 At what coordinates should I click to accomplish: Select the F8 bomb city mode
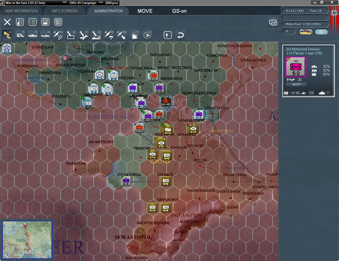pyautogui.click(x=96, y=35)
